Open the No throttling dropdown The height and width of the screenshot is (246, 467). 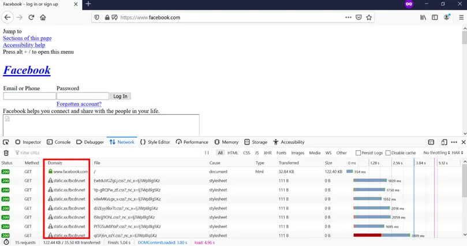tap(436, 153)
